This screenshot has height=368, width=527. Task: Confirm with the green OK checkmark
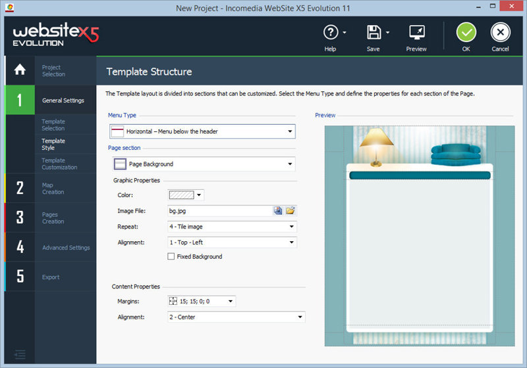[x=466, y=32]
